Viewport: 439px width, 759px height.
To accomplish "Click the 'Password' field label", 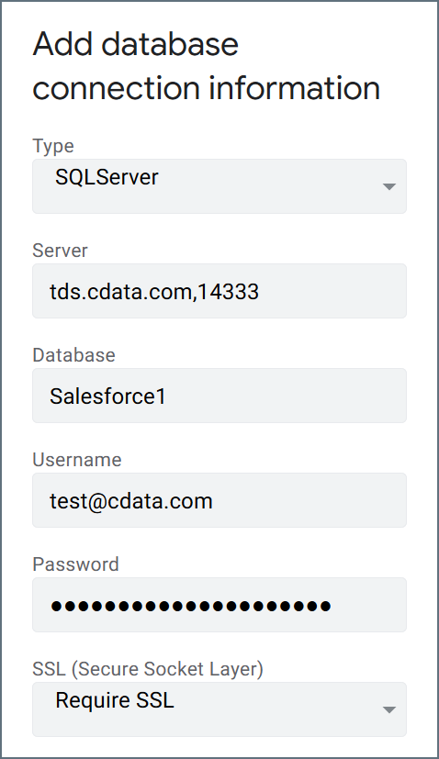I will click(75, 564).
